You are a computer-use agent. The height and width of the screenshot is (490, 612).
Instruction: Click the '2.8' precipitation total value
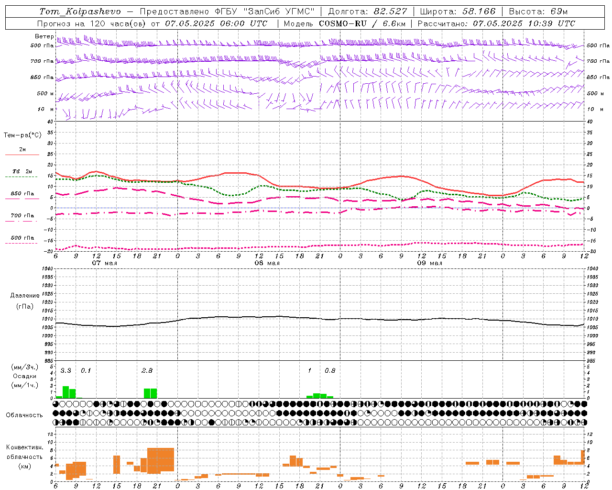point(147,371)
